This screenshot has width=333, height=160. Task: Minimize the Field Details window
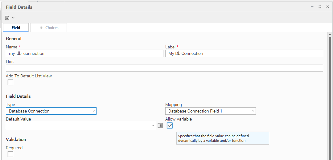(312, 6)
